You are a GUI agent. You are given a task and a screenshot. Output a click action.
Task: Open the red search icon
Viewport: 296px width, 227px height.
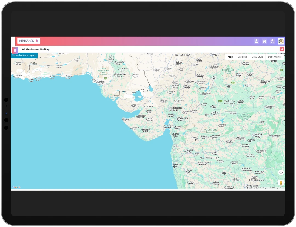[282, 49]
